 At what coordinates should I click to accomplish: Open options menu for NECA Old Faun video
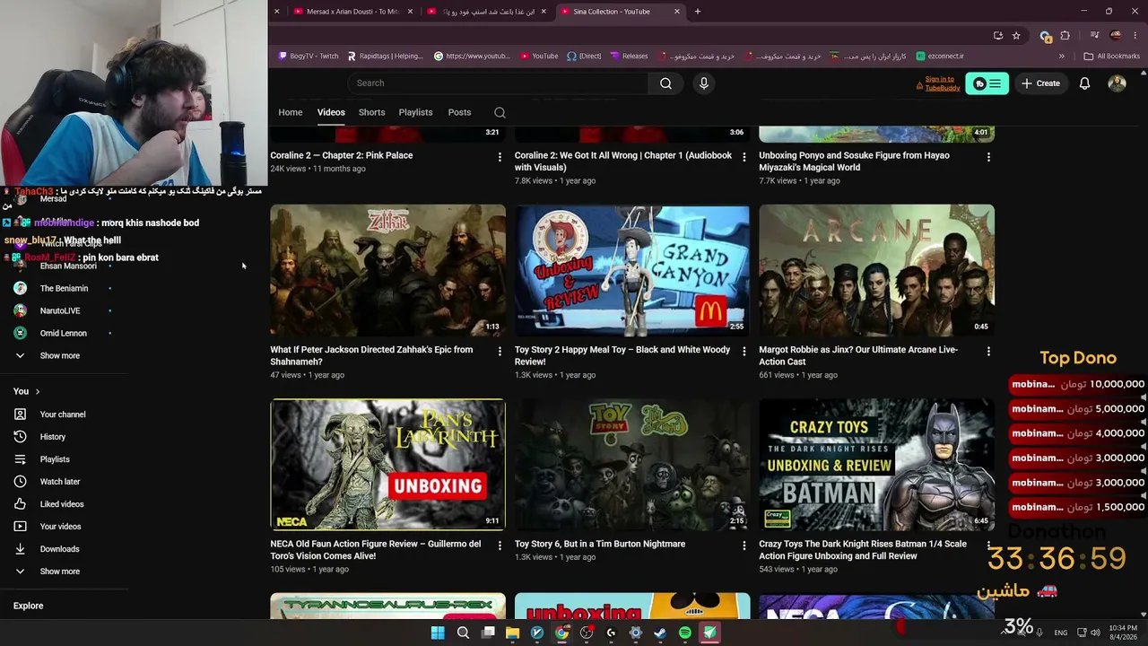pyautogui.click(x=500, y=546)
